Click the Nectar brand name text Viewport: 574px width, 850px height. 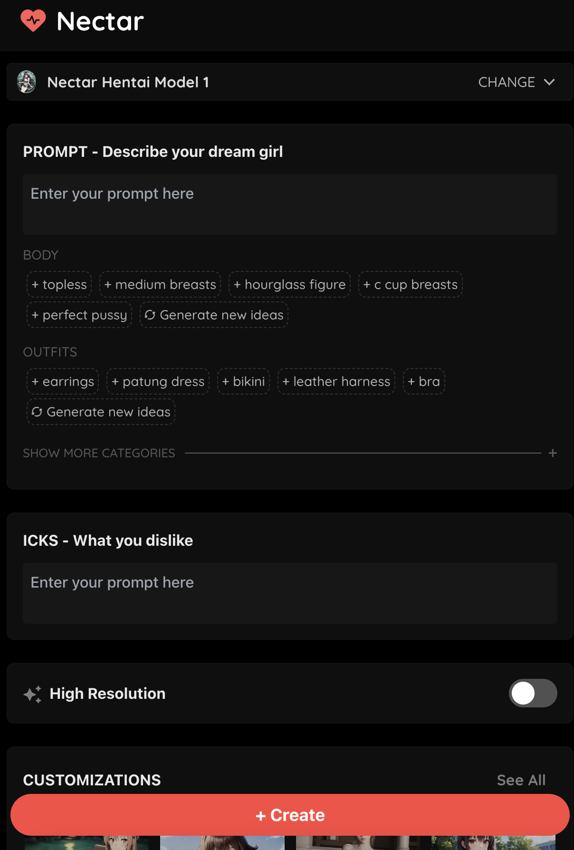[100, 21]
